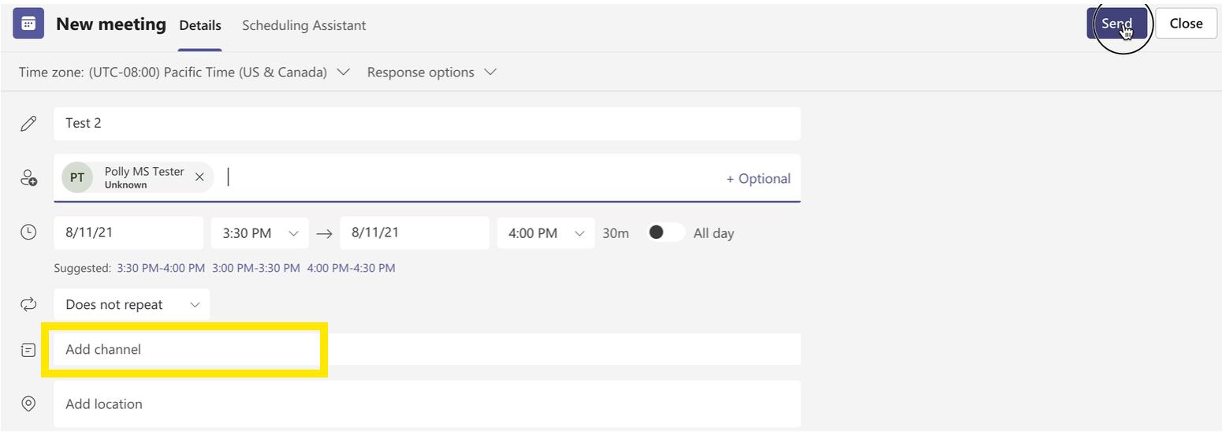The height and width of the screenshot is (435, 1222).
Task: Open the 4:00 PM end time dropdown
Action: point(546,233)
